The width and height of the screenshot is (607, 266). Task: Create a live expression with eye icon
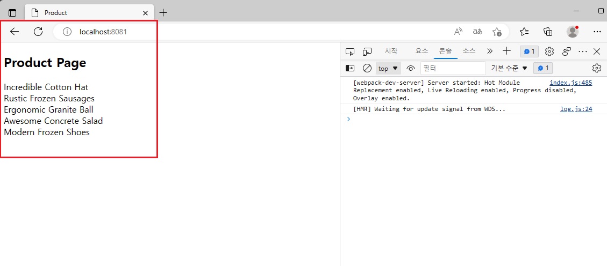point(411,68)
